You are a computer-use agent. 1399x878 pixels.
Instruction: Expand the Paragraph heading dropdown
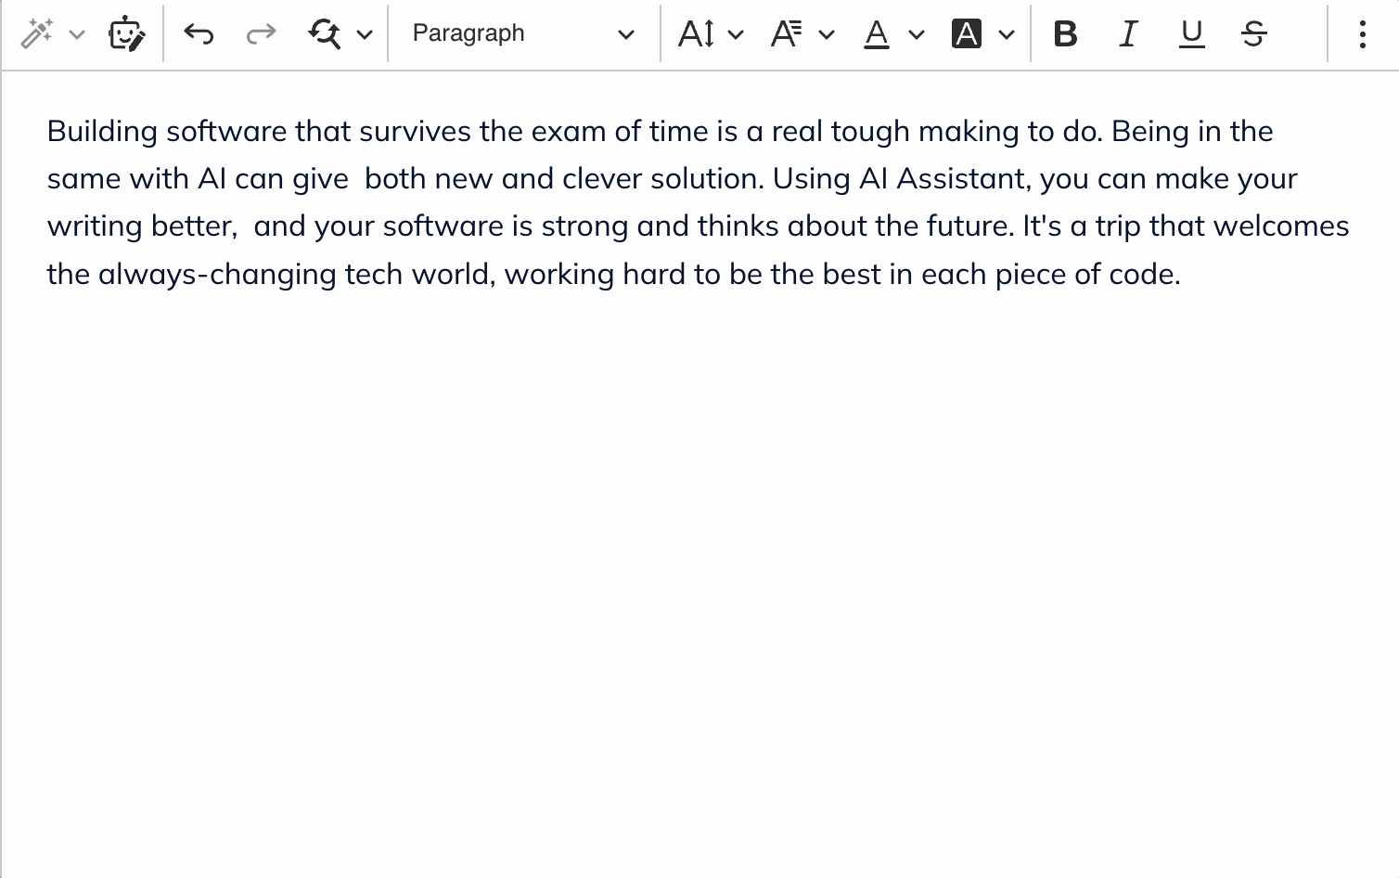tap(523, 34)
